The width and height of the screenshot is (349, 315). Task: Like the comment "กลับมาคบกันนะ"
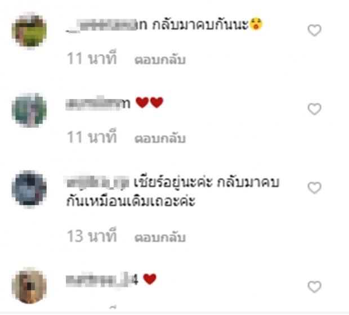(x=314, y=30)
